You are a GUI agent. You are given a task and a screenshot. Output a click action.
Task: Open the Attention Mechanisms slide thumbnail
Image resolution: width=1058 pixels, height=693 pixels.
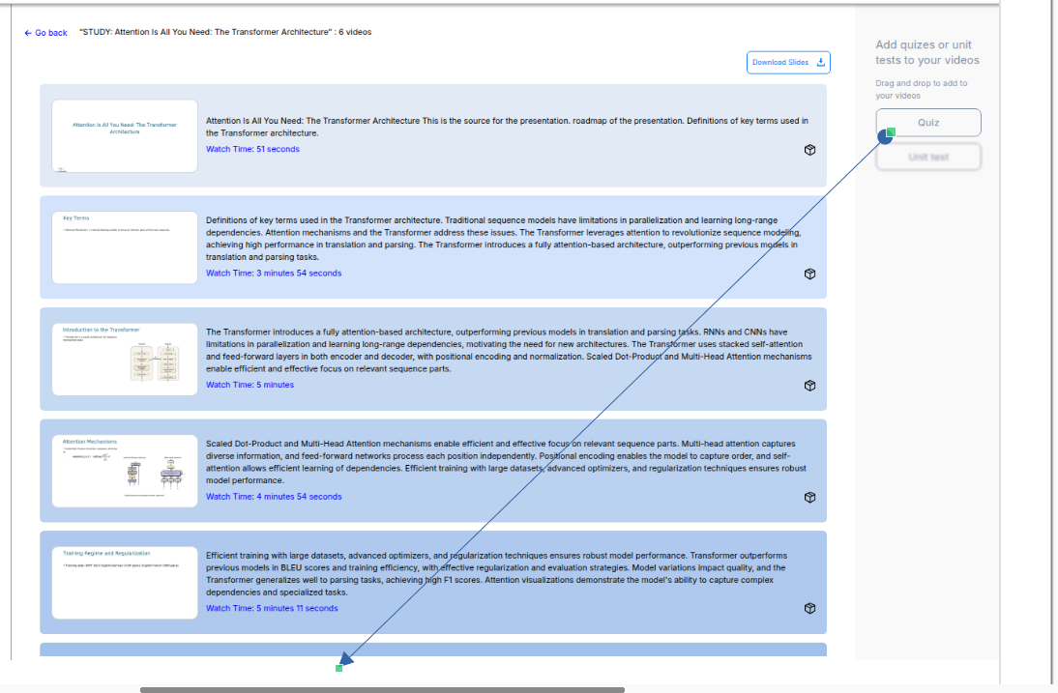[125, 471]
